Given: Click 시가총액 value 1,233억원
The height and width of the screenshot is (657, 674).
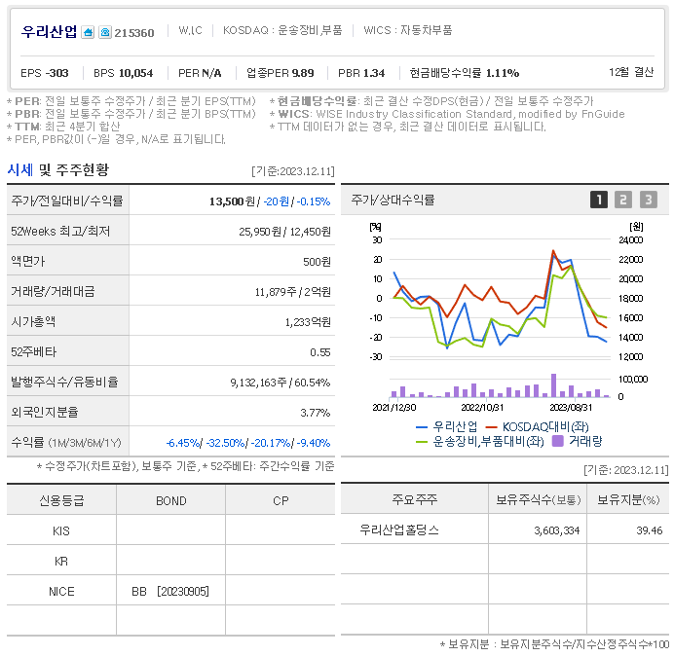Looking at the screenshot, I should tap(308, 322).
